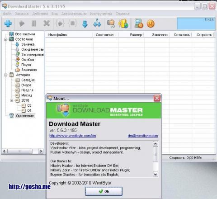Click the tree panel horizontal scrollbar thumb

[20, 151]
